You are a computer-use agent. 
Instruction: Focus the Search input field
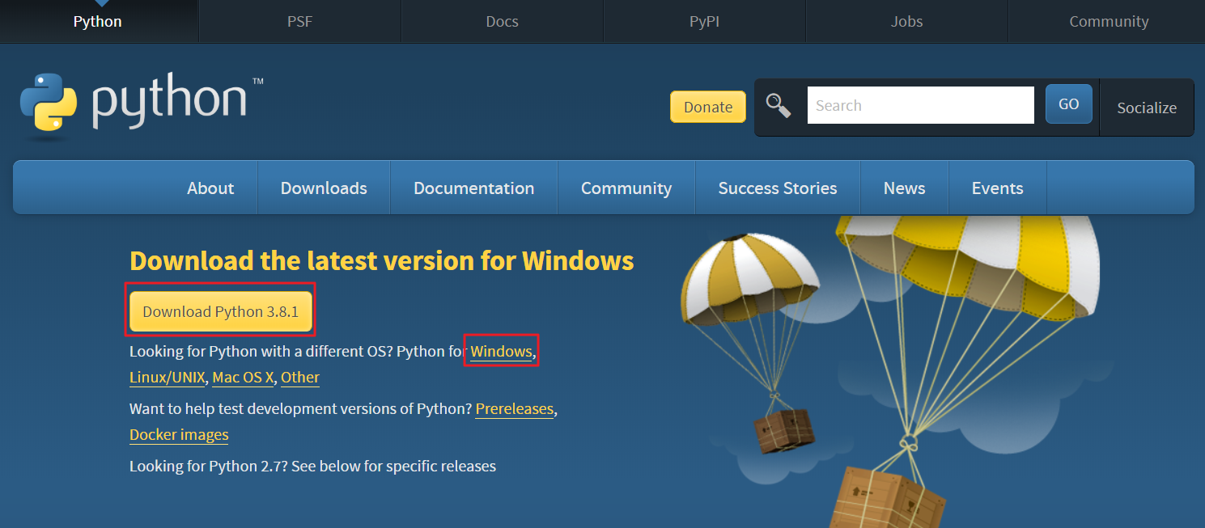click(x=921, y=105)
